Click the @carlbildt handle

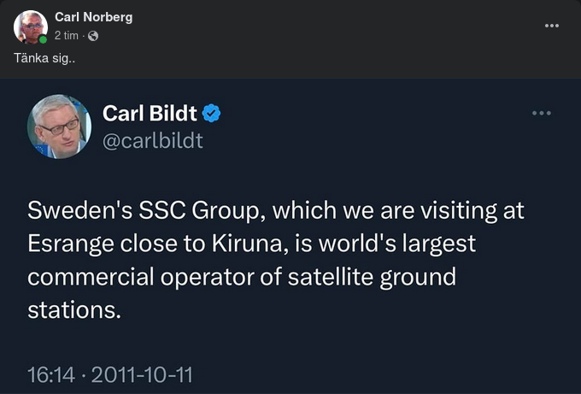coord(153,140)
